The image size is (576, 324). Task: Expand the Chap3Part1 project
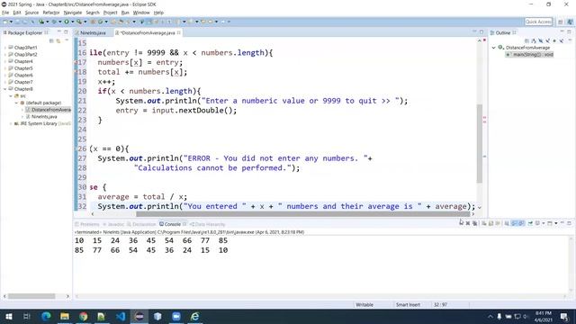pyautogui.click(x=5, y=48)
